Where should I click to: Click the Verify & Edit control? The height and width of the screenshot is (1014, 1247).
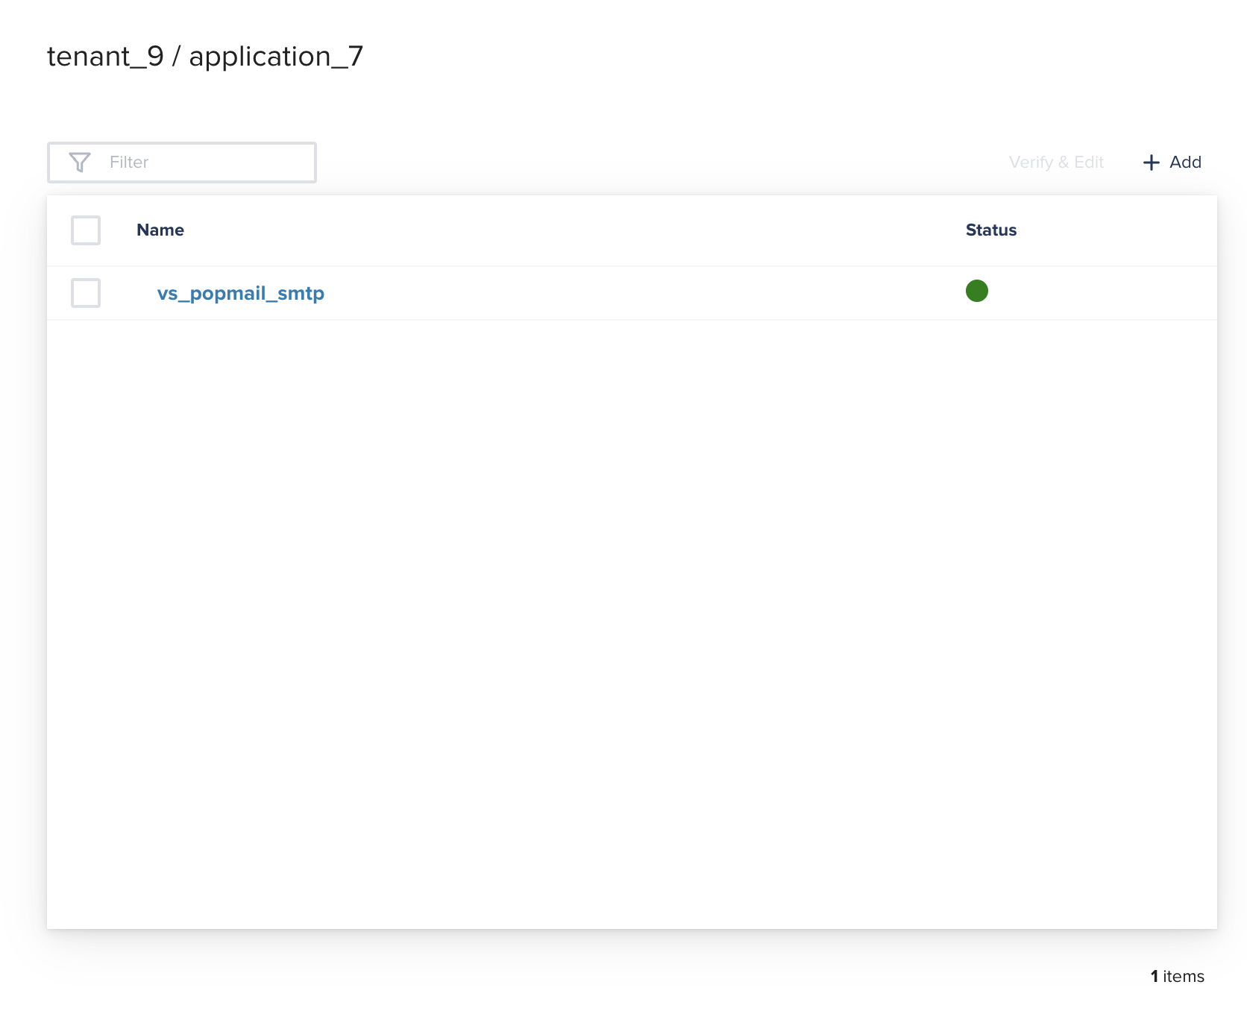click(x=1056, y=162)
